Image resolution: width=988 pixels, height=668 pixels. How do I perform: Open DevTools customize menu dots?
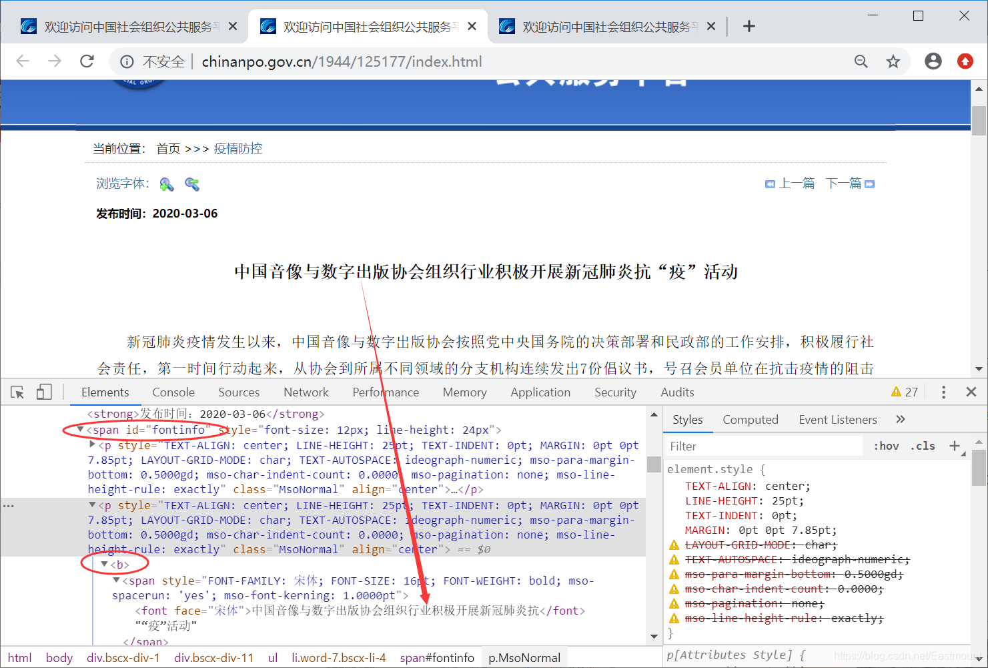point(943,392)
